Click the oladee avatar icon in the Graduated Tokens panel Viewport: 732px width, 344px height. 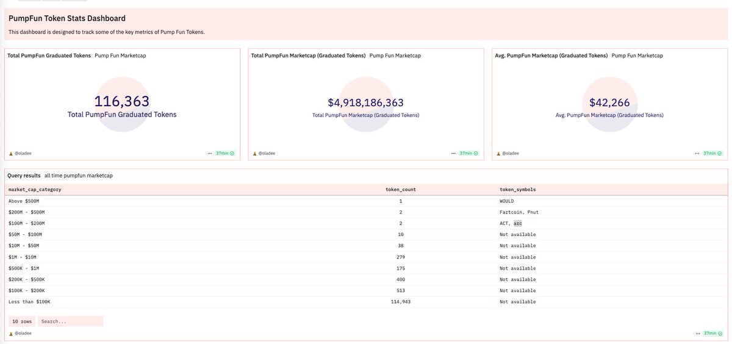[x=11, y=153]
